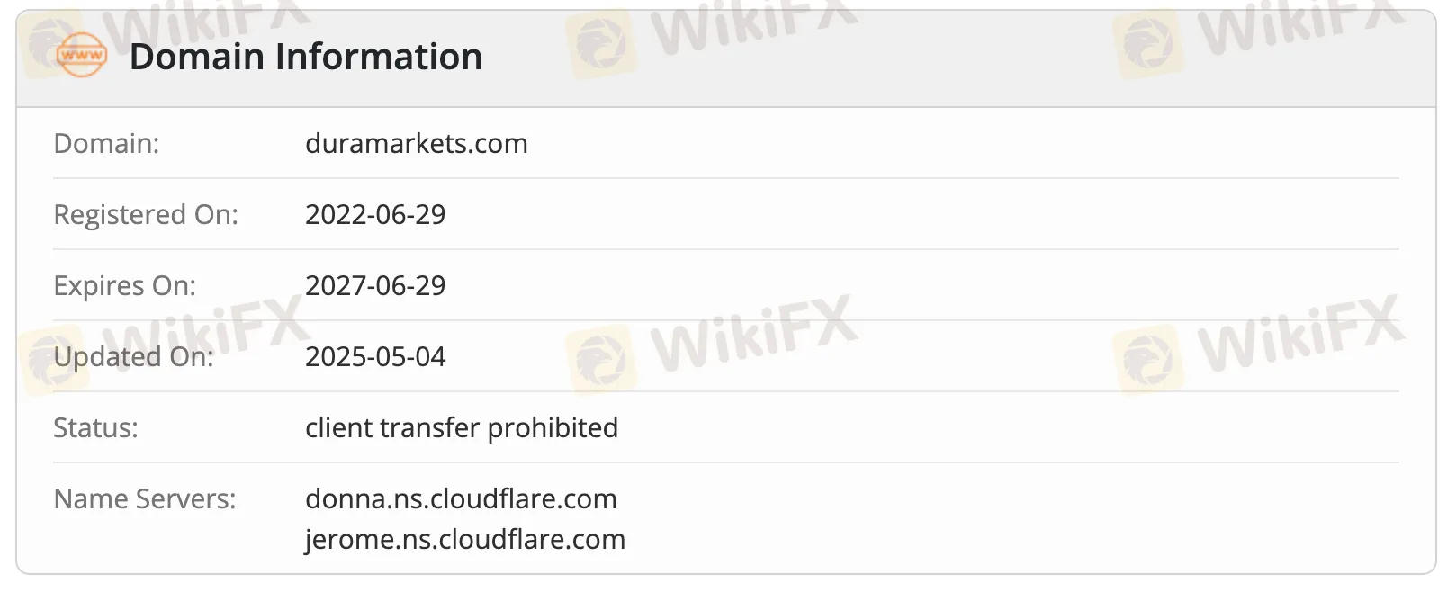Click the Name Servers label

point(145,498)
